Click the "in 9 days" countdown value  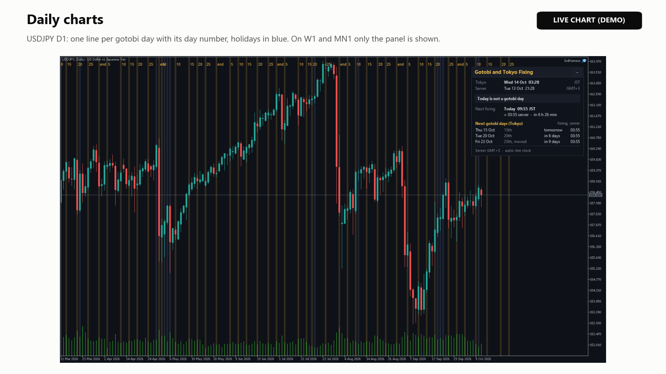coord(552,142)
